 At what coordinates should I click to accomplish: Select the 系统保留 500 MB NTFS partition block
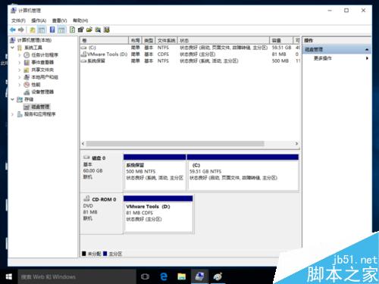tap(155, 173)
